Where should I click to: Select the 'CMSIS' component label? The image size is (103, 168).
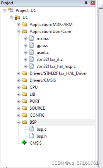36,143
